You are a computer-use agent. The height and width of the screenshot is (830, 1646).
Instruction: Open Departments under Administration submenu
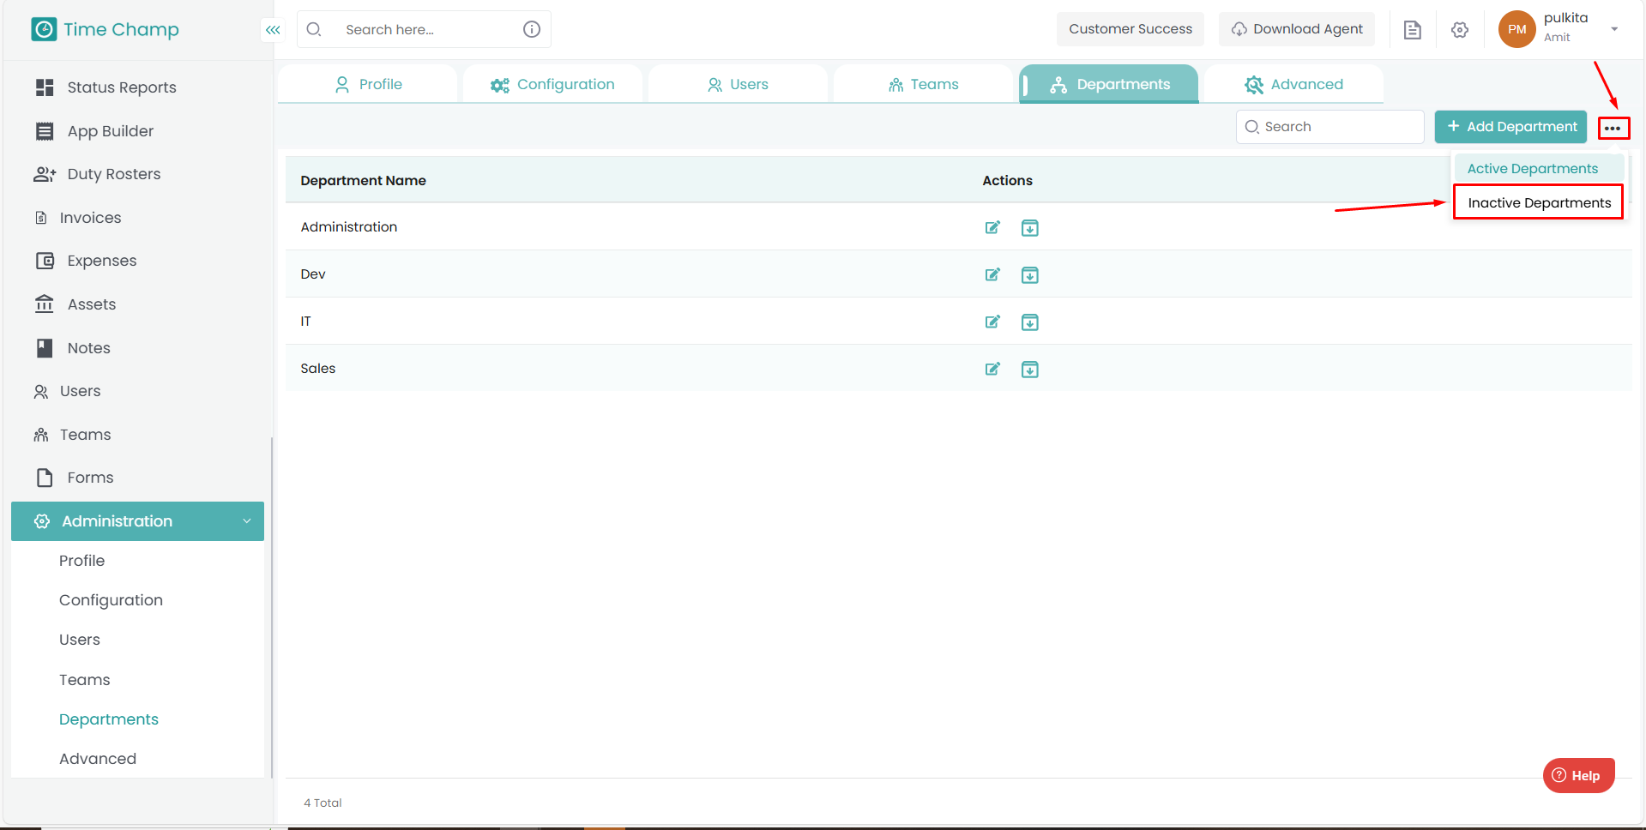[x=109, y=719]
